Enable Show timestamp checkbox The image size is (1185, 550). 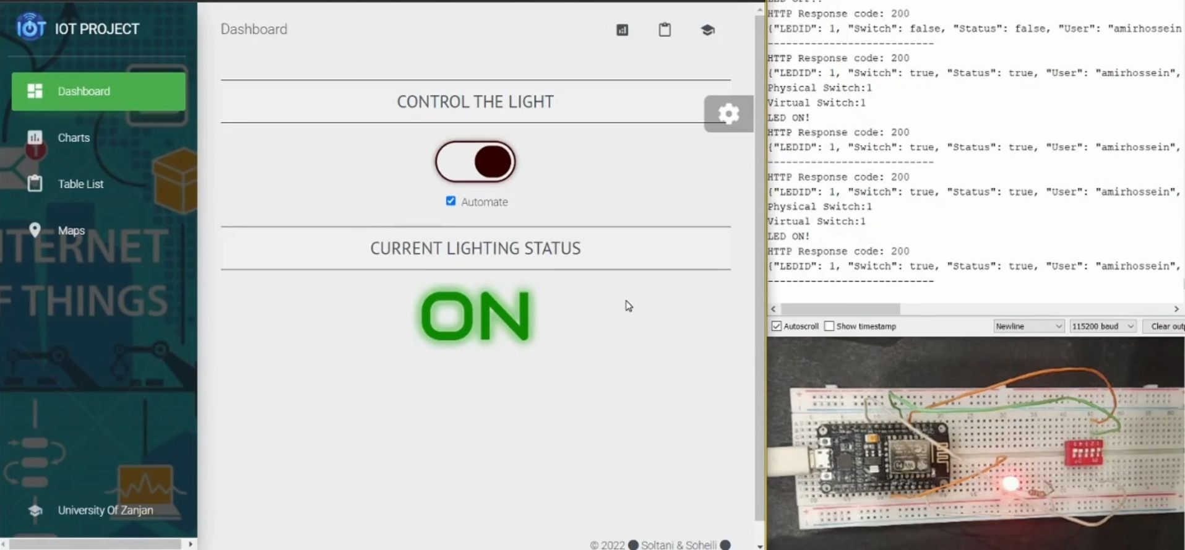point(829,326)
